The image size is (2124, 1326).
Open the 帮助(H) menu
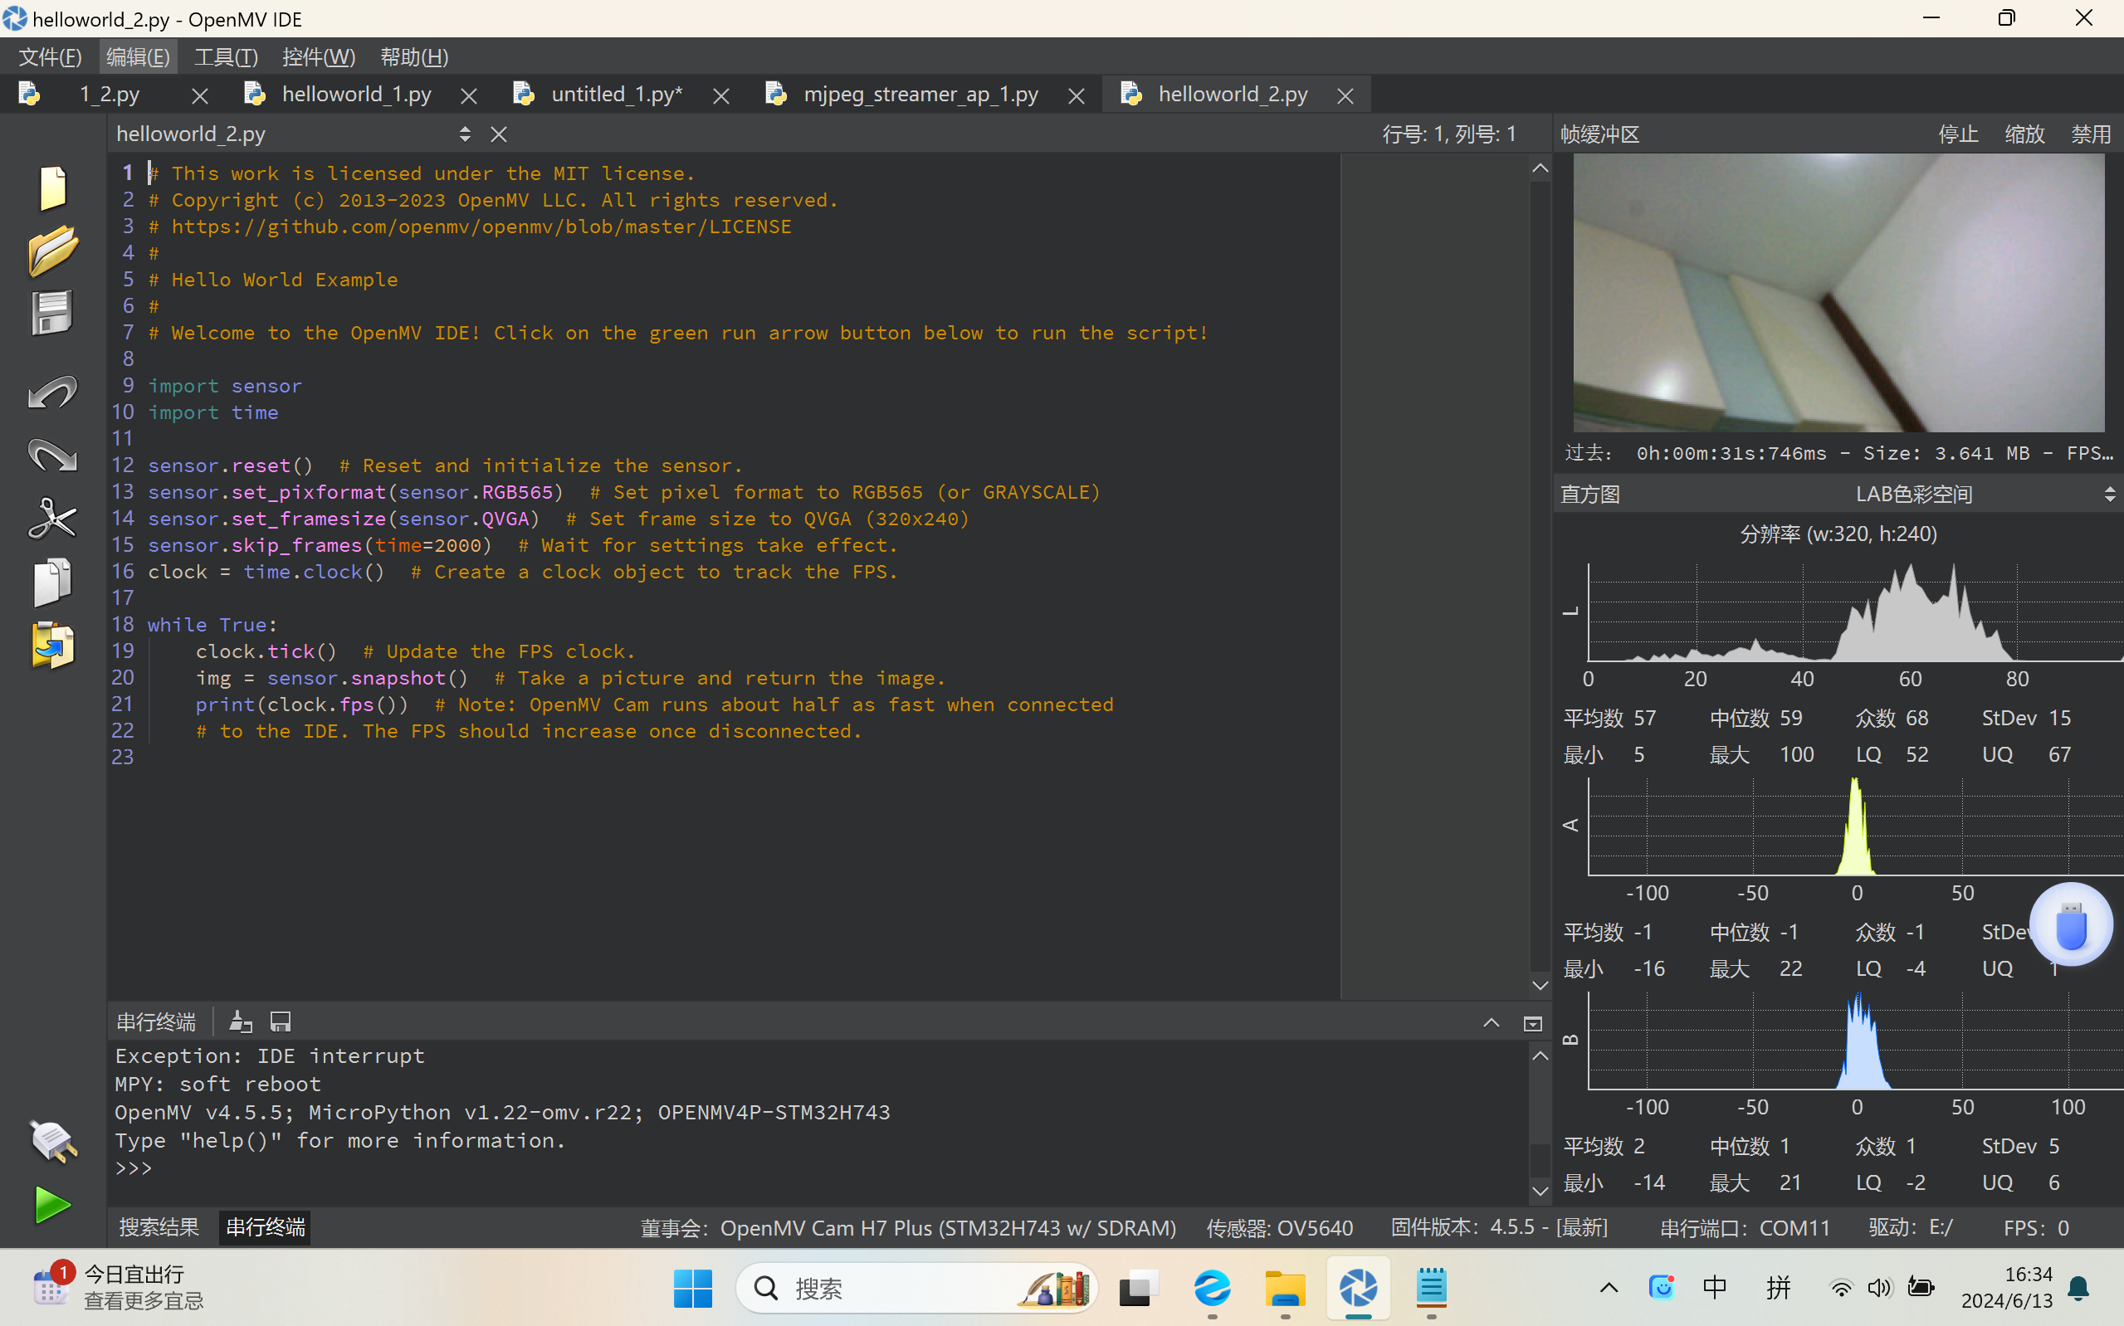point(414,57)
